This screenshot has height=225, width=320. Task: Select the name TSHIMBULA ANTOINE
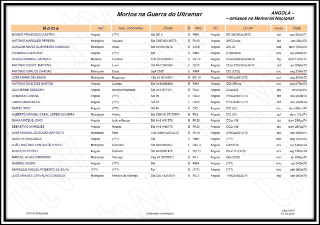click(27, 53)
